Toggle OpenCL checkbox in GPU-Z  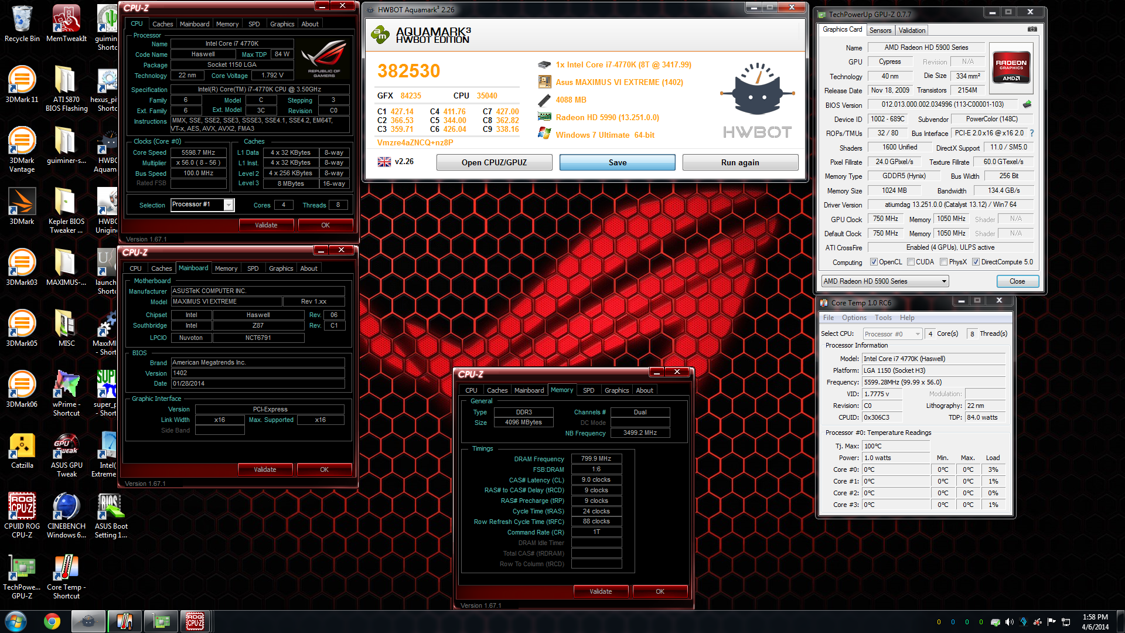[x=874, y=262]
